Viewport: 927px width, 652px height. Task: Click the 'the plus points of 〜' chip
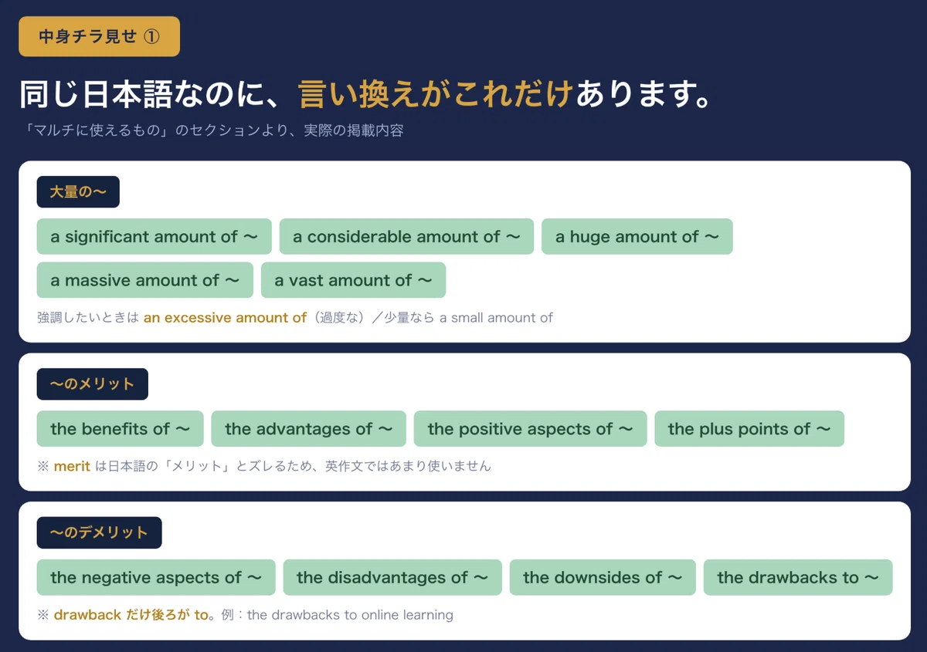(749, 429)
